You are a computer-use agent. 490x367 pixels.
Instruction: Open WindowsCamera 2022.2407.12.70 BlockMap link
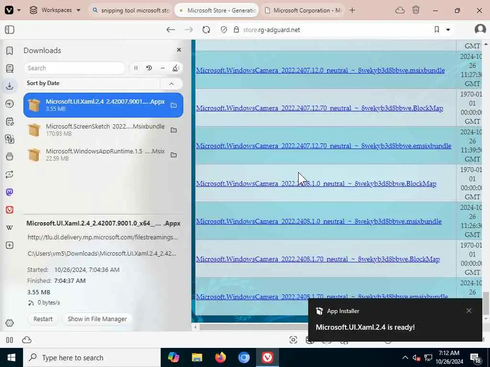pos(319,108)
